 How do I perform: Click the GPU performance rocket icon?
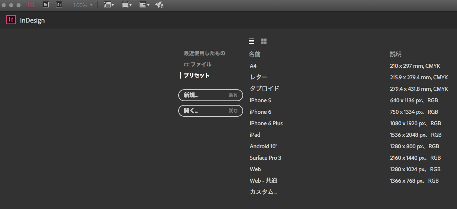(x=159, y=5)
